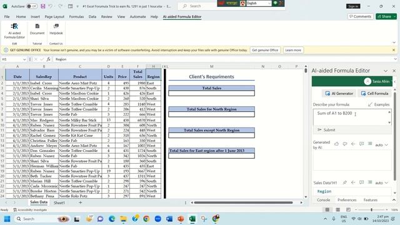This screenshot has width=400, height=225.
Task: Adjust the zoom slider in status bar
Action: [371, 210]
